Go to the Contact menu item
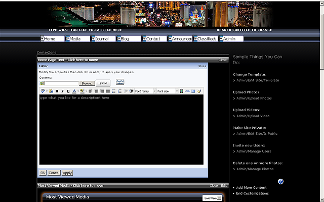The height and width of the screenshot is (202, 324). click(x=153, y=39)
